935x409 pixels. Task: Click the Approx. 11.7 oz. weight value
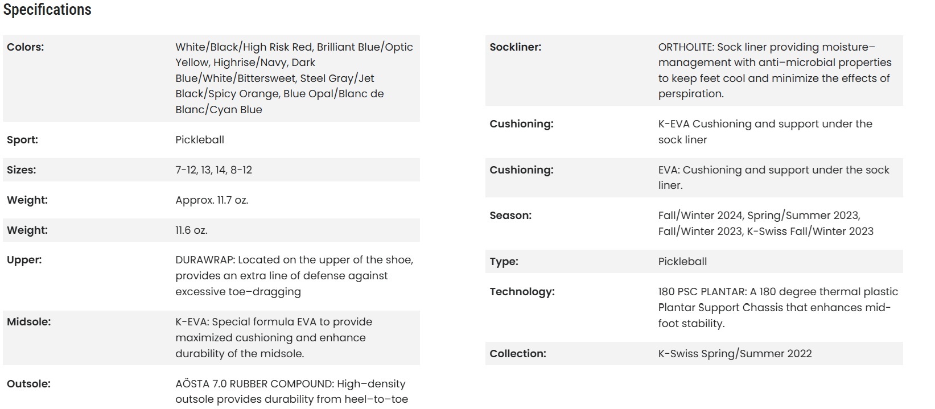pyautogui.click(x=212, y=200)
